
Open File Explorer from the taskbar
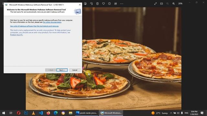coord(71,113)
